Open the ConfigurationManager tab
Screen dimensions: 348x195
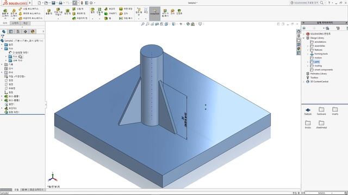pyautogui.click(x=18, y=31)
